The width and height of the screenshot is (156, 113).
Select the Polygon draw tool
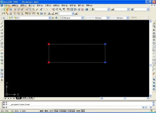[2, 33]
